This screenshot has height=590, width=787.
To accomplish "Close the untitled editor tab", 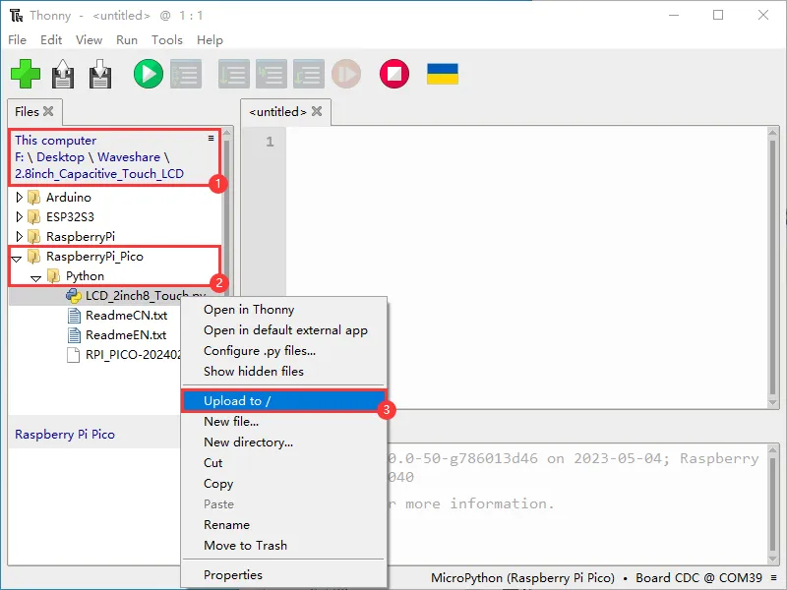I will [x=317, y=111].
